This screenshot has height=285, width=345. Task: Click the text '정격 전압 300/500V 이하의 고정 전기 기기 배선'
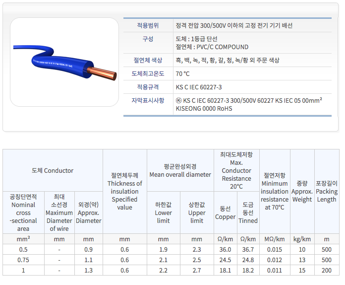point(234,25)
